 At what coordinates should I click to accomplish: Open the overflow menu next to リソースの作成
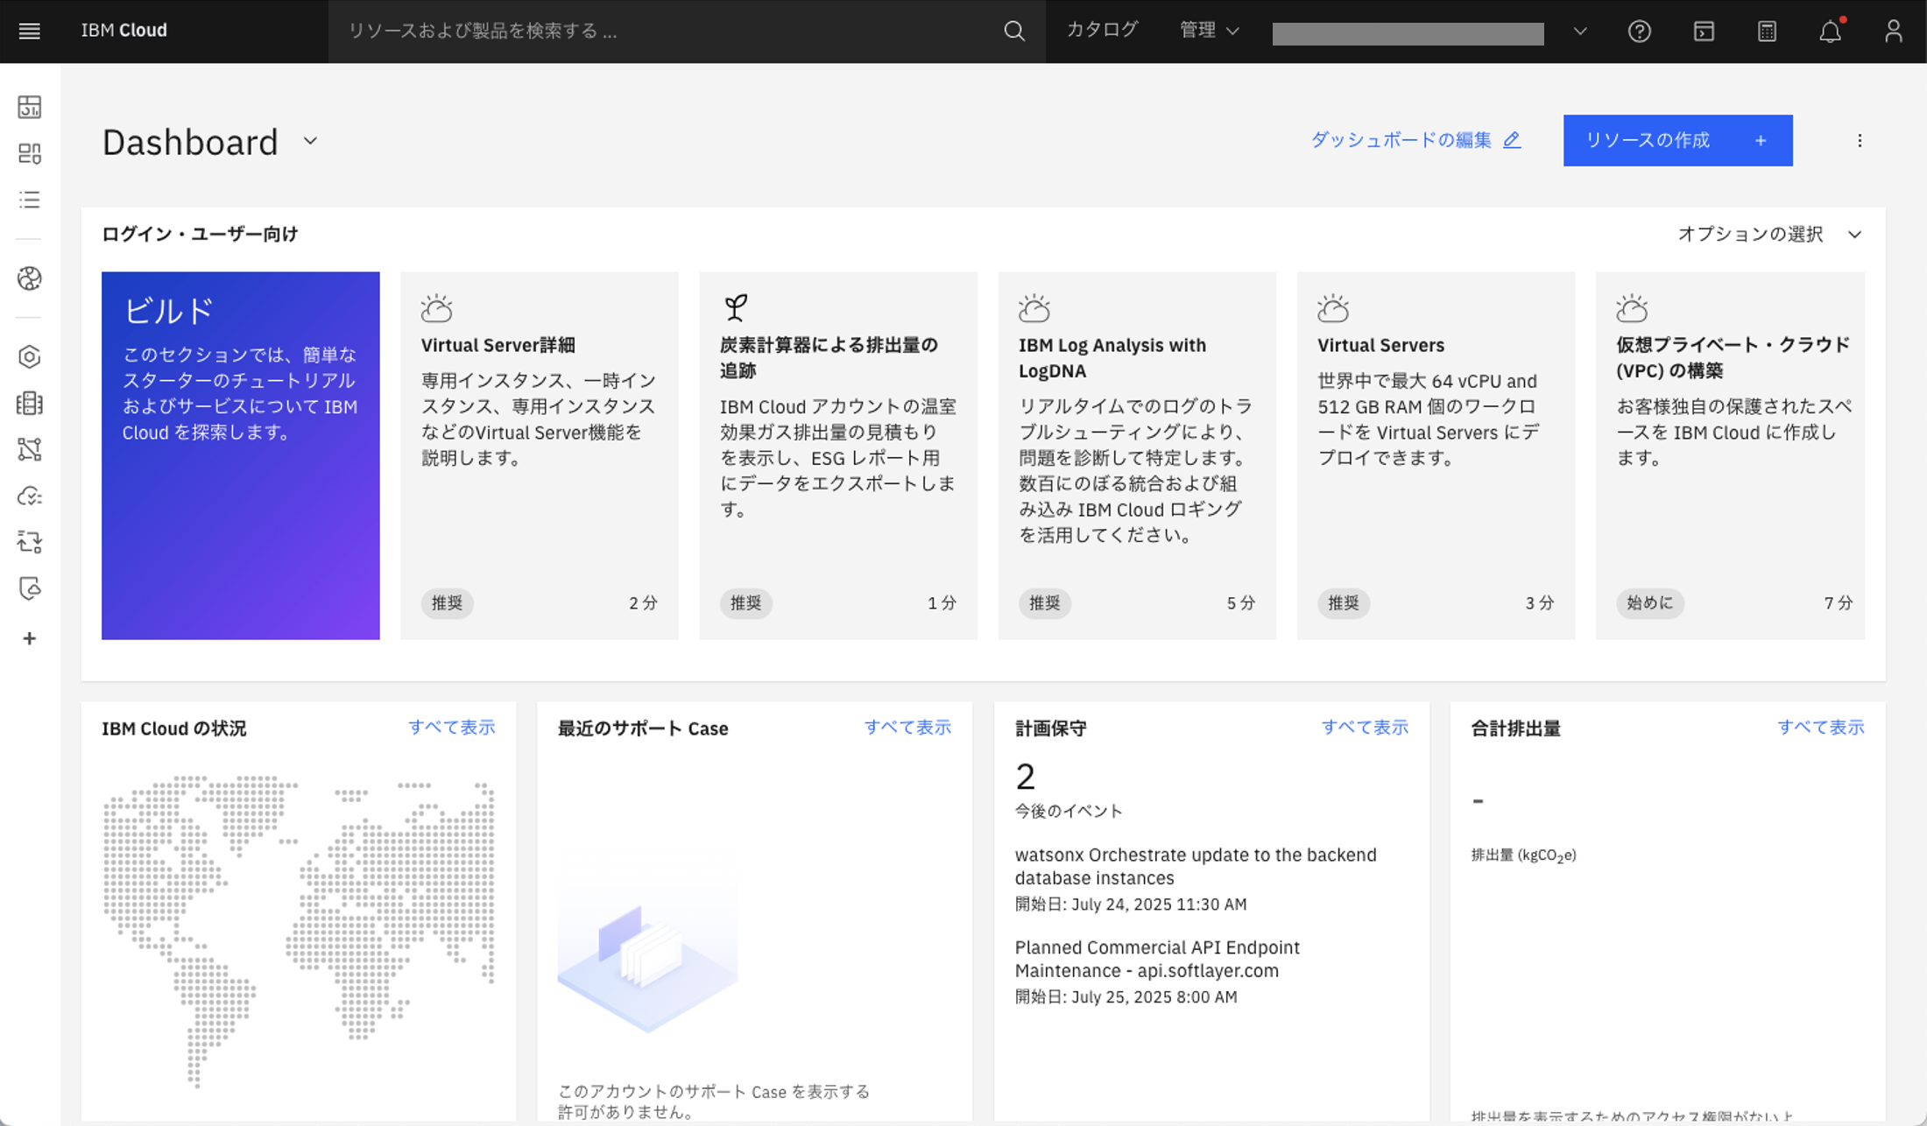[1860, 140]
